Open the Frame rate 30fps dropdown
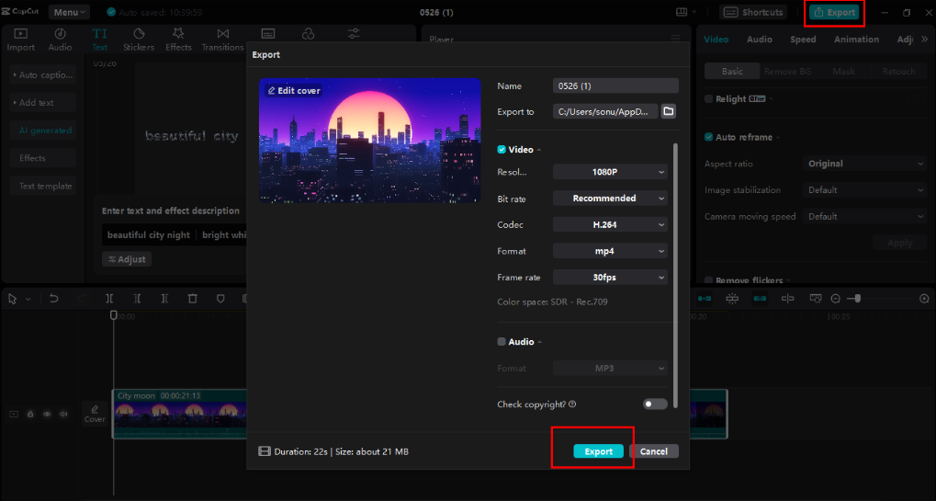Image resolution: width=936 pixels, height=501 pixels. click(x=610, y=277)
